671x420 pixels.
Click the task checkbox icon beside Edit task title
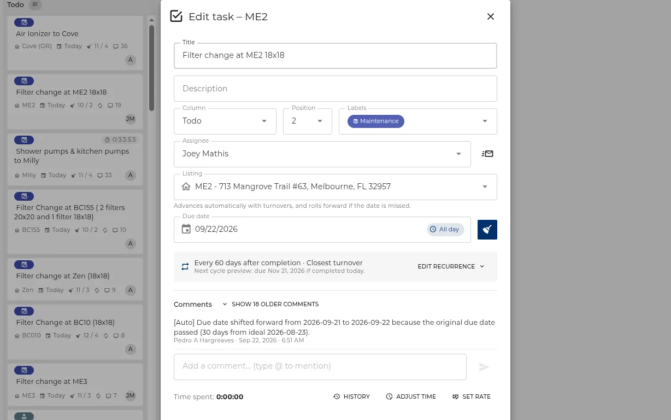coord(176,16)
